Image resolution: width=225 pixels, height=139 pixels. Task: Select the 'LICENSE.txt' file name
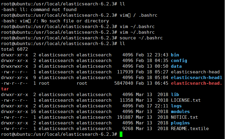tap(186, 100)
